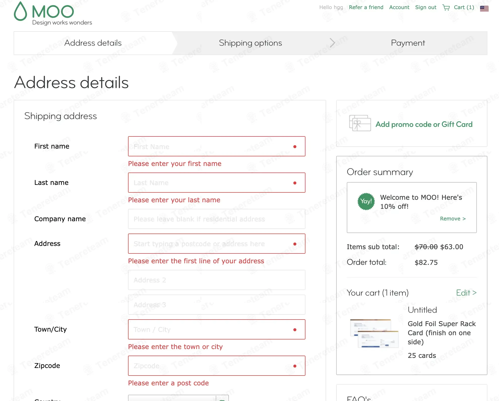The image size is (499, 401).
Task: Open Cart (1) link
Action: point(464,7)
